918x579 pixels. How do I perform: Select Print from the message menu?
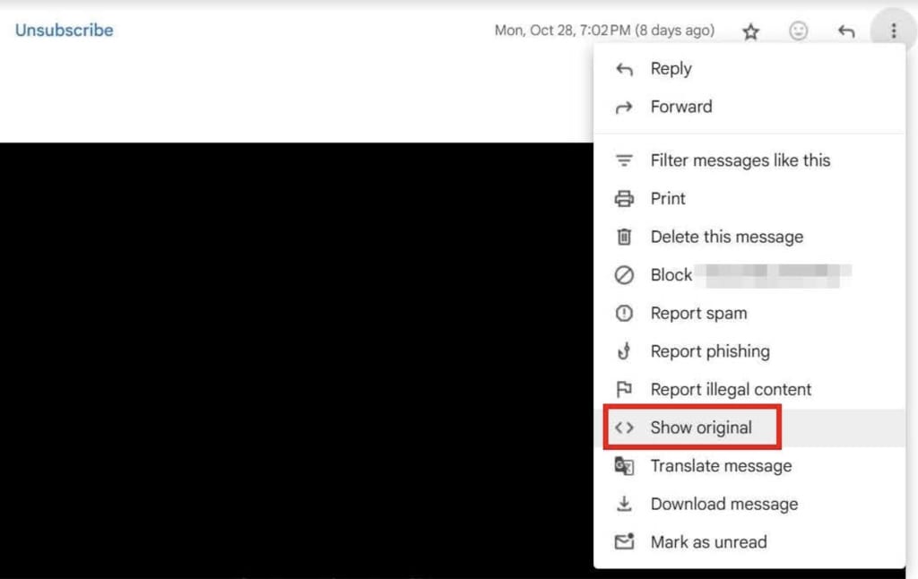749,198
